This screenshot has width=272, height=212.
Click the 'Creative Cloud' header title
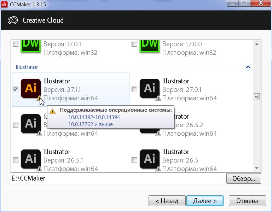coord(43,20)
